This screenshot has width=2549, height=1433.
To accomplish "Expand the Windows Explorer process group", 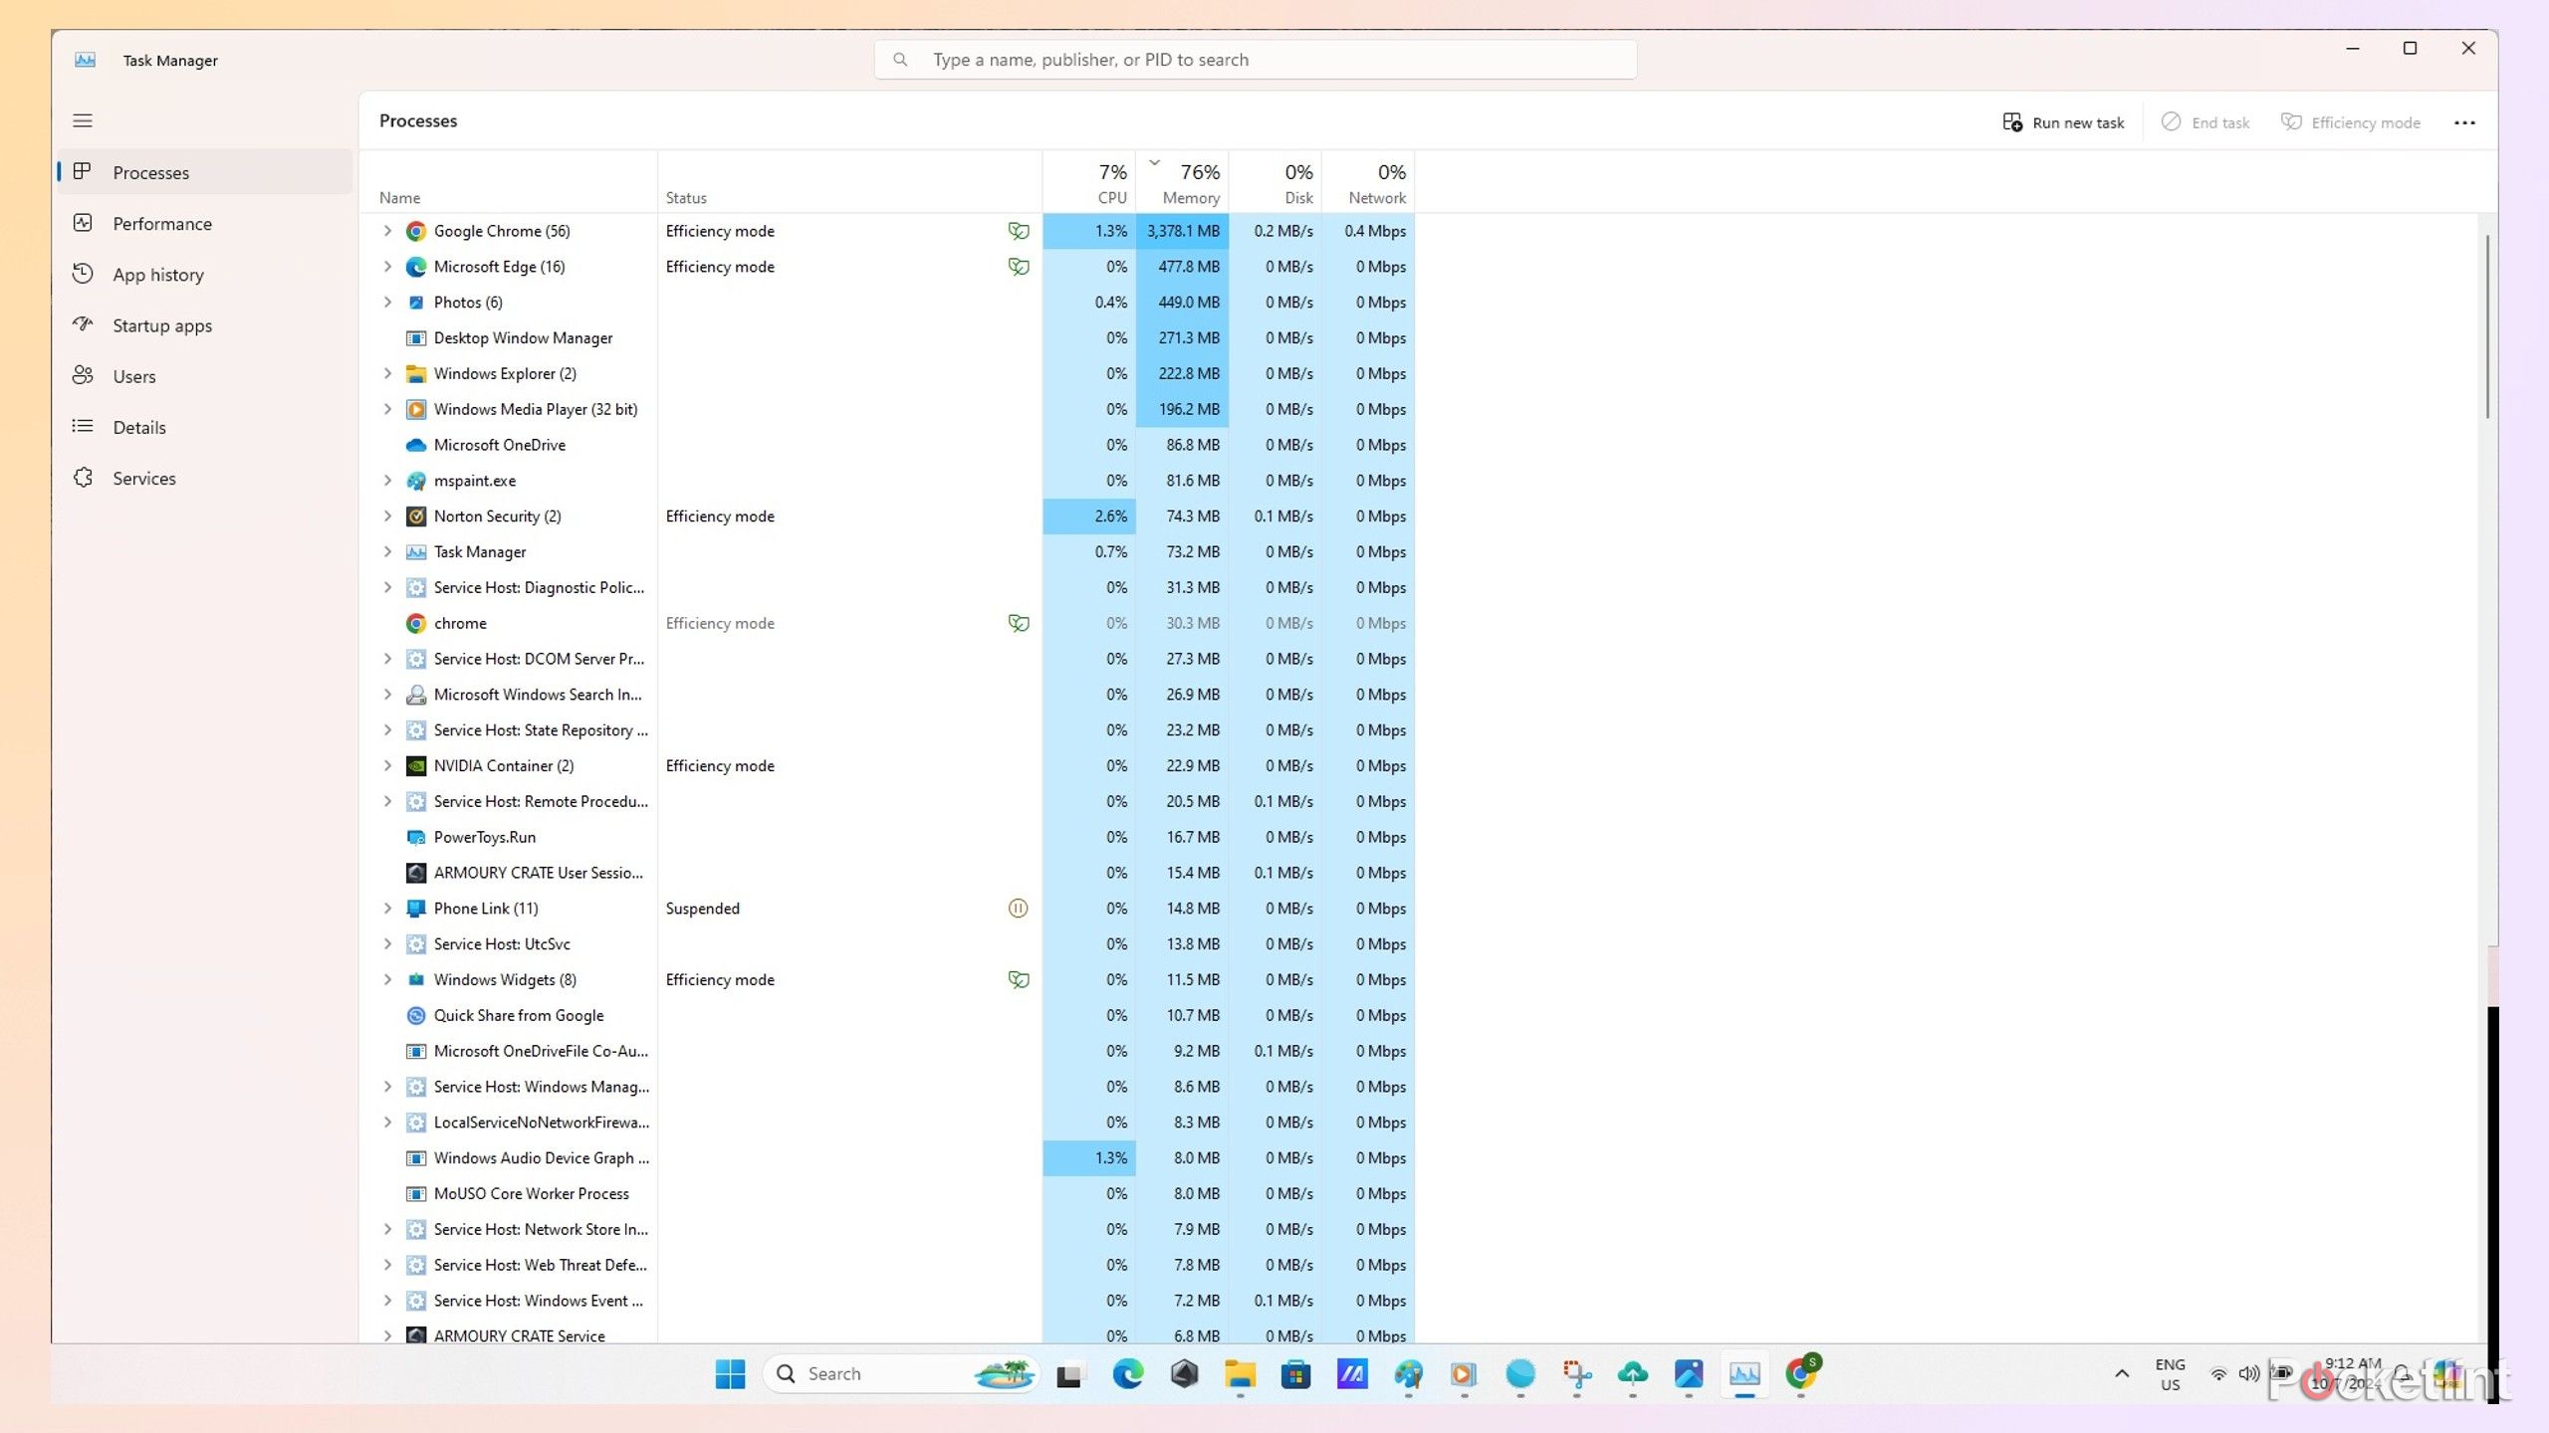I will pyautogui.click(x=387, y=373).
